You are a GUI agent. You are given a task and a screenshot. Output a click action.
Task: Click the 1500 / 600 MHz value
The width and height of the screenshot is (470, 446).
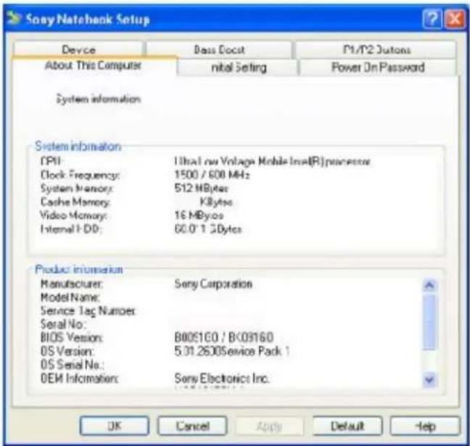[x=212, y=175]
